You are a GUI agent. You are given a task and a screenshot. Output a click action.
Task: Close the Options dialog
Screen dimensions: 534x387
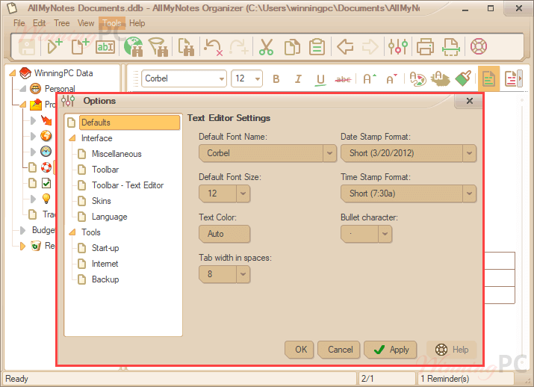(x=470, y=101)
